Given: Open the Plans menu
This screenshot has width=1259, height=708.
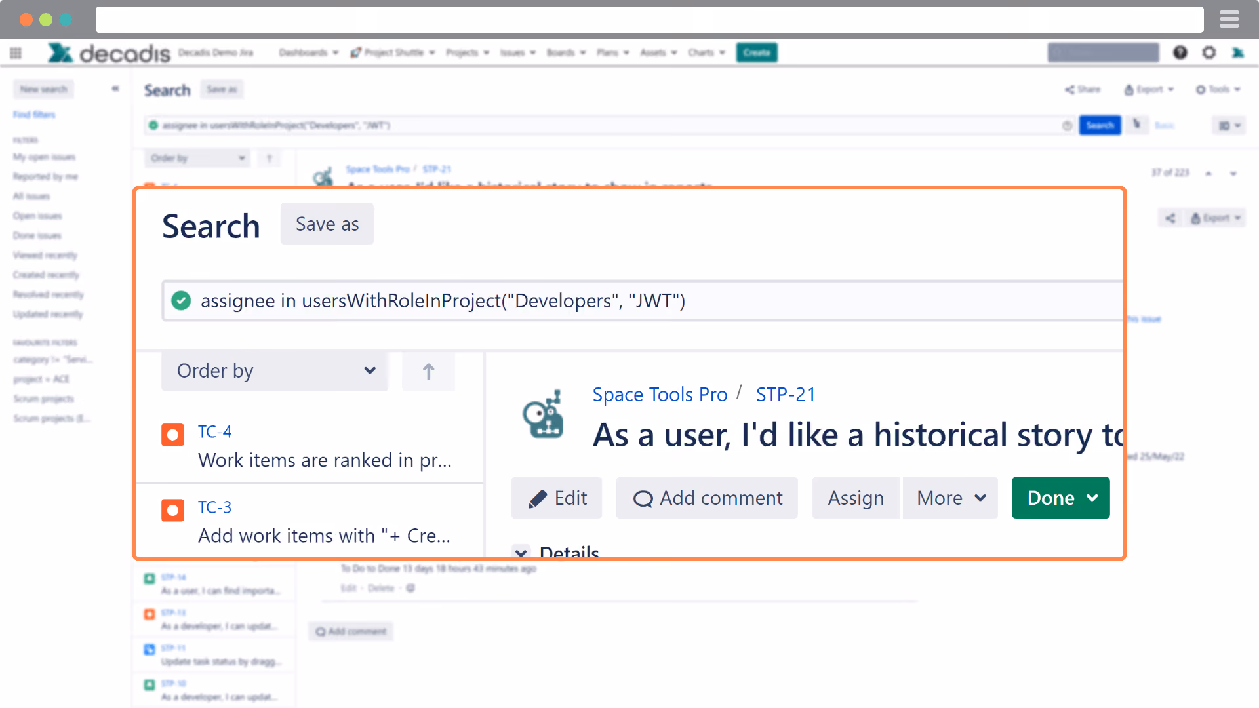Looking at the screenshot, I should [613, 52].
